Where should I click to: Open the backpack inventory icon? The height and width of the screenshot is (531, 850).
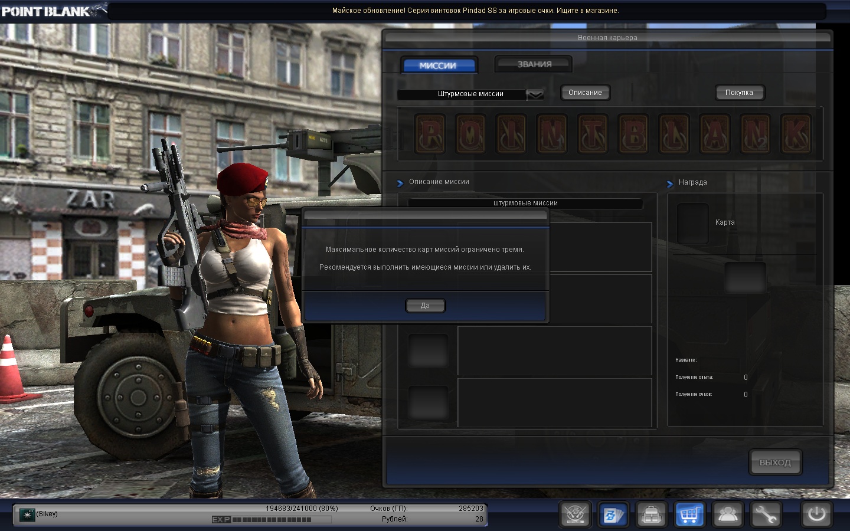point(651,514)
